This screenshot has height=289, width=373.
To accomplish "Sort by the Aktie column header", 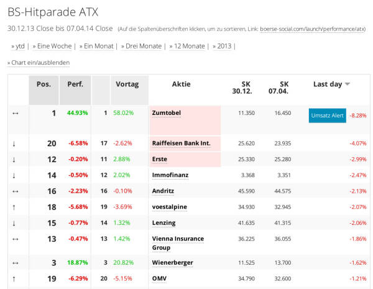I will click(x=181, y=85).
